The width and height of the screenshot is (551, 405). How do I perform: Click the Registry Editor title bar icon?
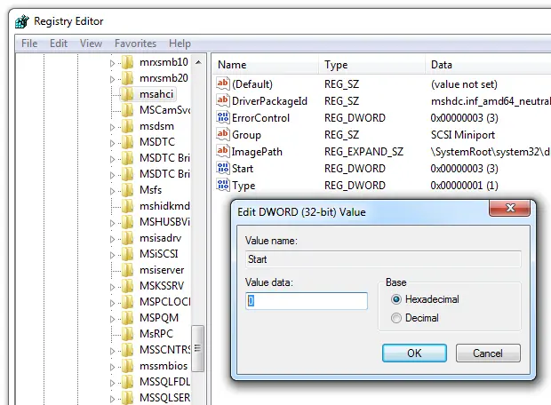click(20, 21)
